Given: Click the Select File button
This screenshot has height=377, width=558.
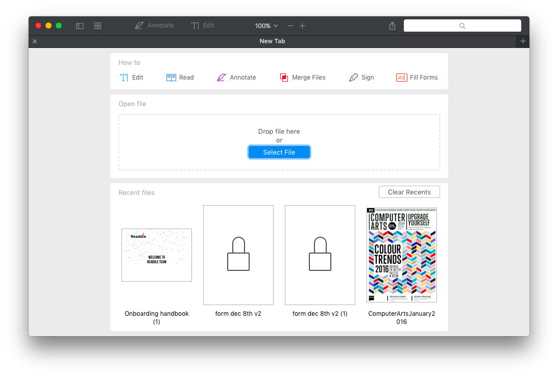Looking at the screenshot, I should click(x=279, y=152).
